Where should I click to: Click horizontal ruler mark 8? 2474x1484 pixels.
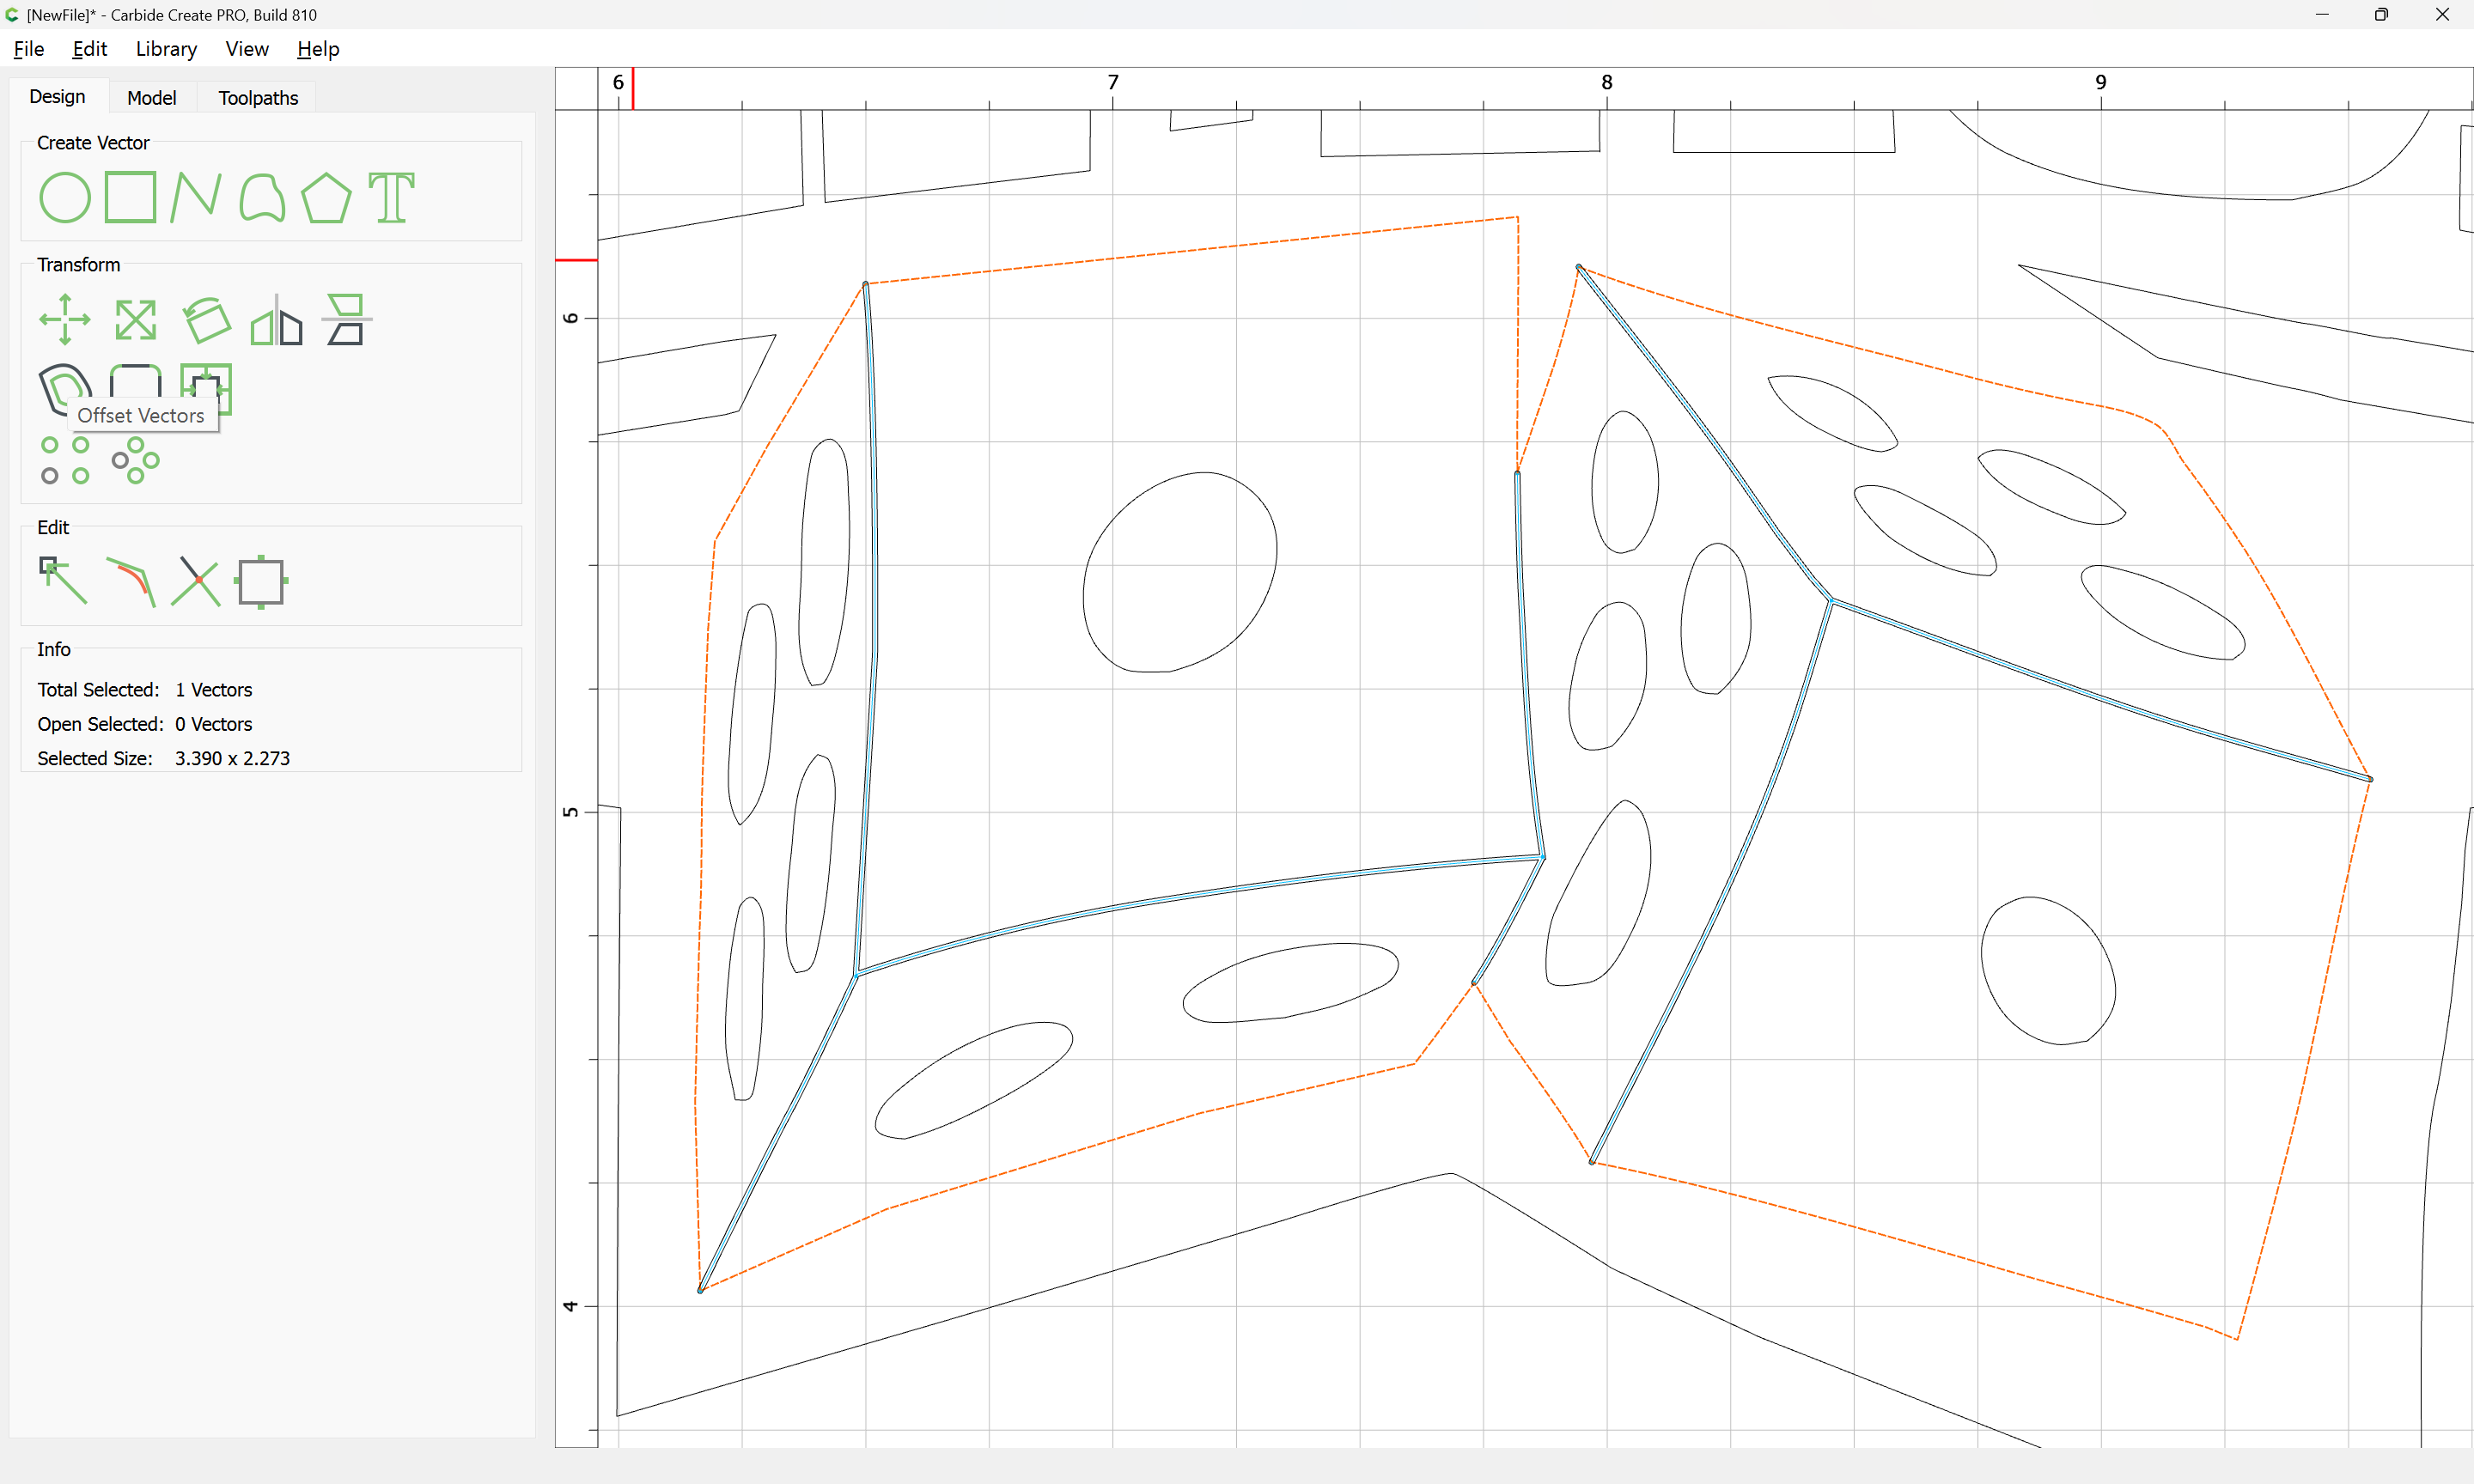(1607, 82)
